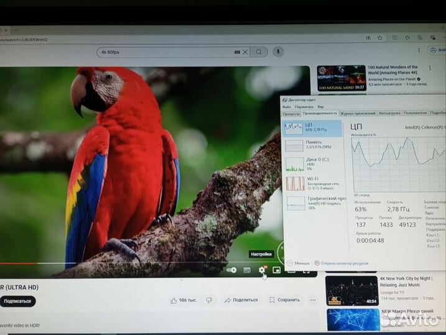Save video using Сохранить button

tap(284, 300)
